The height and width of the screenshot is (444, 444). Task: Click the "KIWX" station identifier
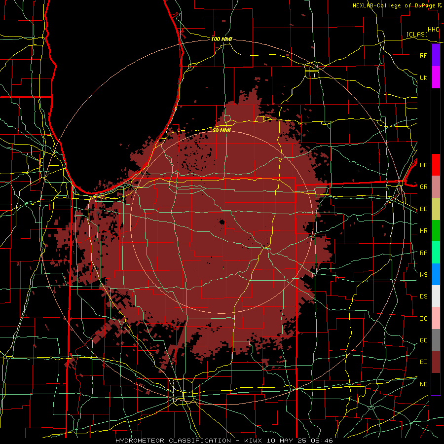coord(254,441)
